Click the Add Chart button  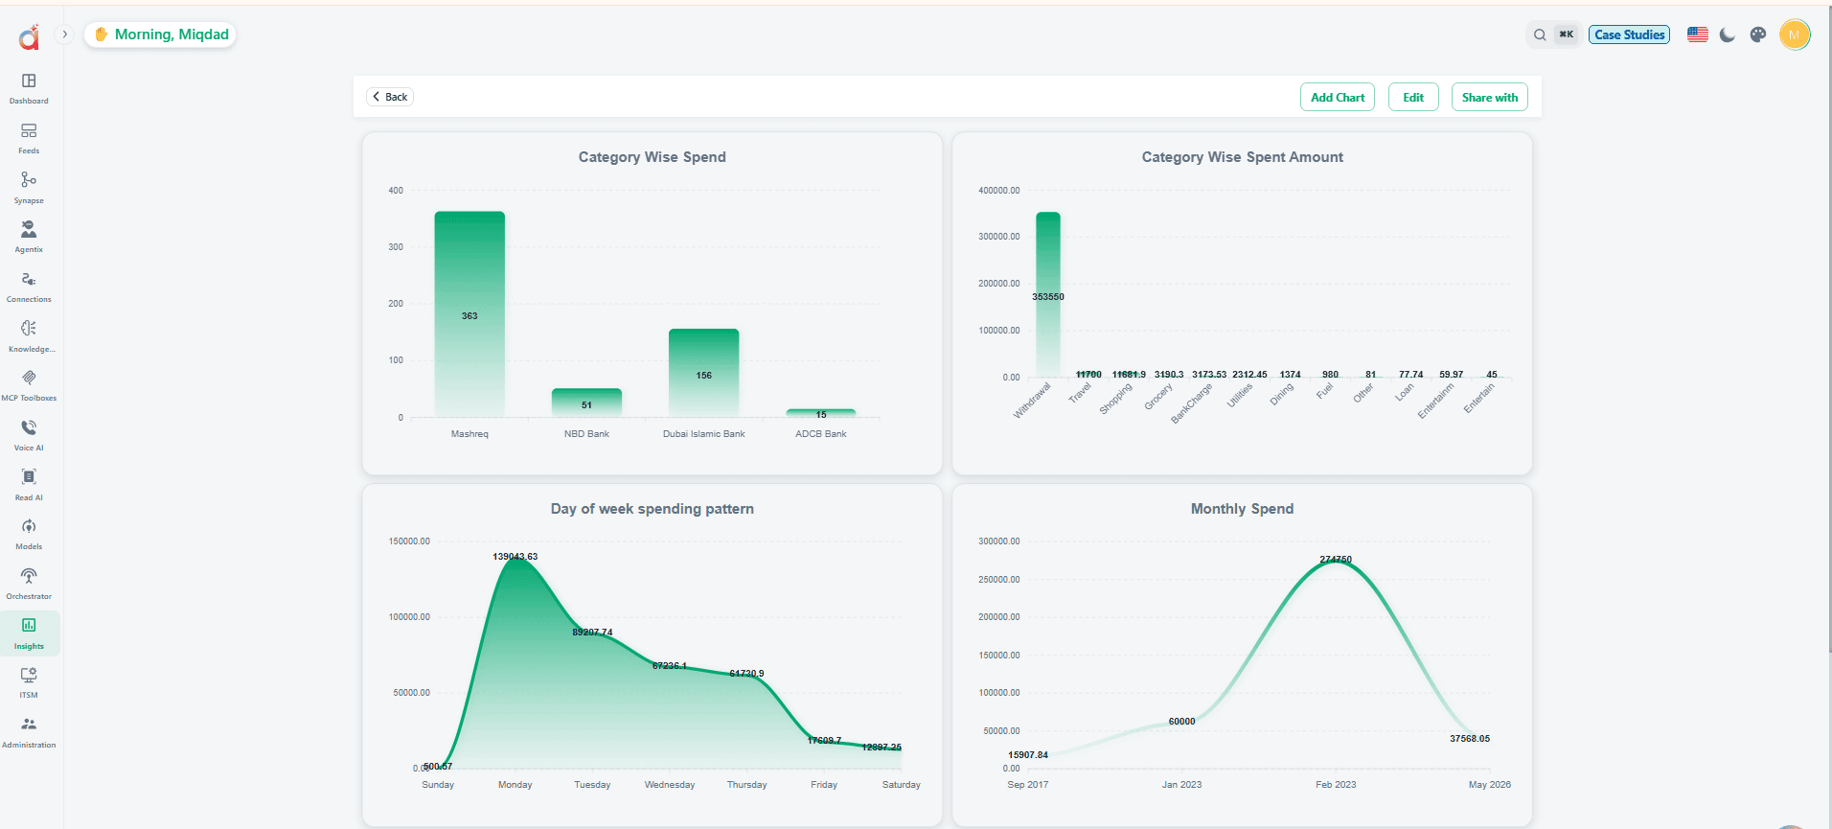1338,97
